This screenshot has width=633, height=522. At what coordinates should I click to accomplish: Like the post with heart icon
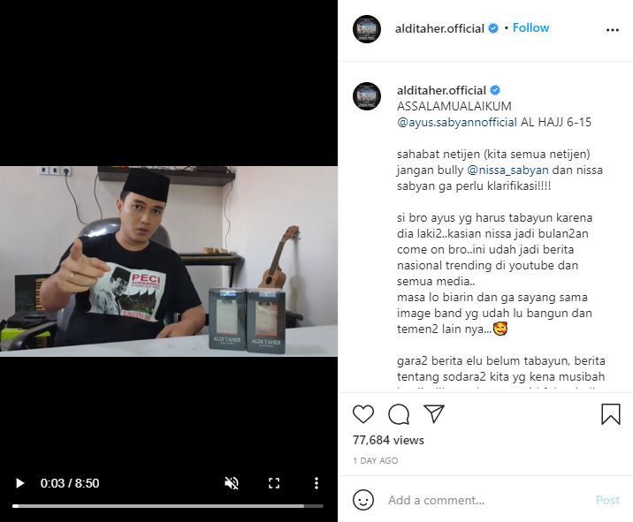[363, 414]
